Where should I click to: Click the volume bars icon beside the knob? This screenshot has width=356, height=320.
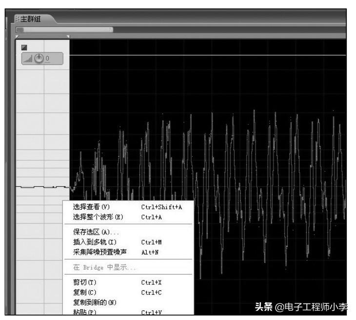pyautogui.click(x=28, y=59)
